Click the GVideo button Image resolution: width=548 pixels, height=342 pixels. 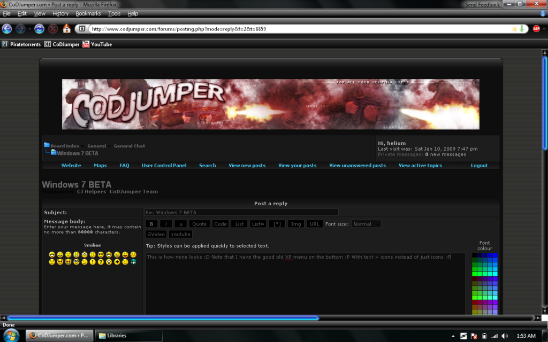pos(156,234)
